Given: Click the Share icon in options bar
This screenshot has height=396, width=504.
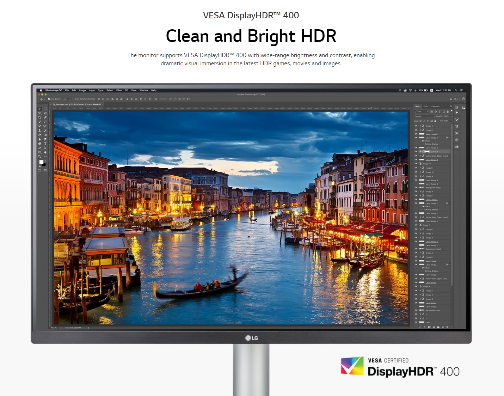Looking at the screenshot, I should 463,99.
